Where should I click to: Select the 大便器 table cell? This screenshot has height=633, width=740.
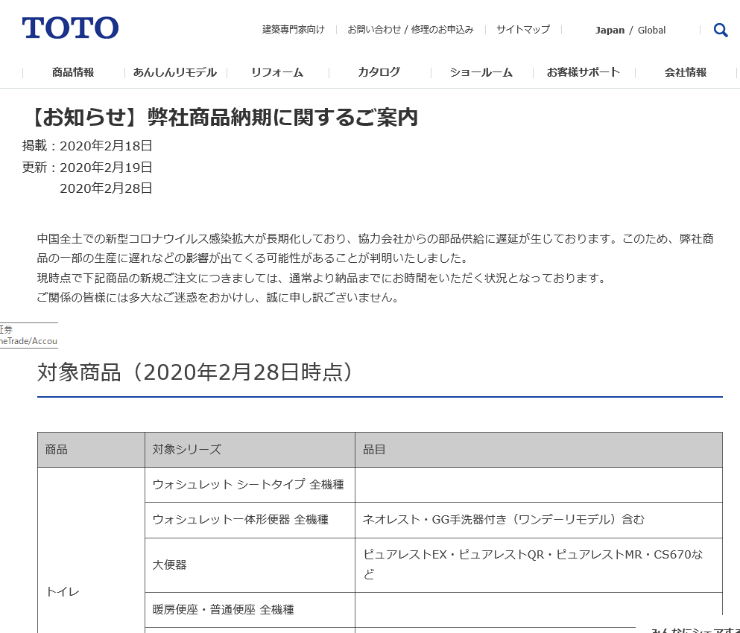[x=250, y=565]
